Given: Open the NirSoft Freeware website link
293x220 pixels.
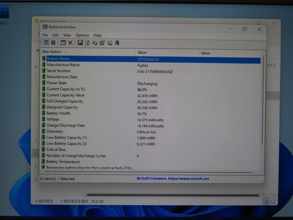Looking at the screenshot, I should point(173,179).
